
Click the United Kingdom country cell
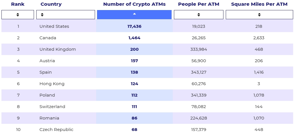[x=58, y=49]
